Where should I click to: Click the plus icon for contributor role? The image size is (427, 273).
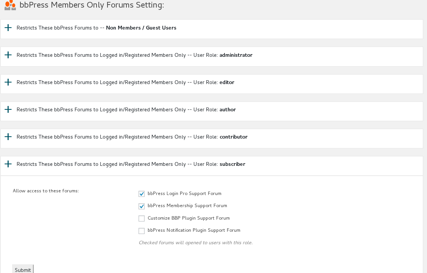pos(8,137)
